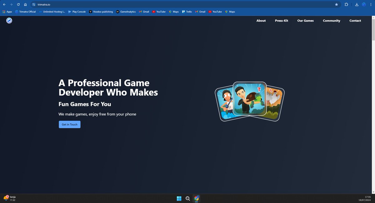375x203 pixels.
Task: Open the Apps bookmark shortcut
Action: coord(7,12)
